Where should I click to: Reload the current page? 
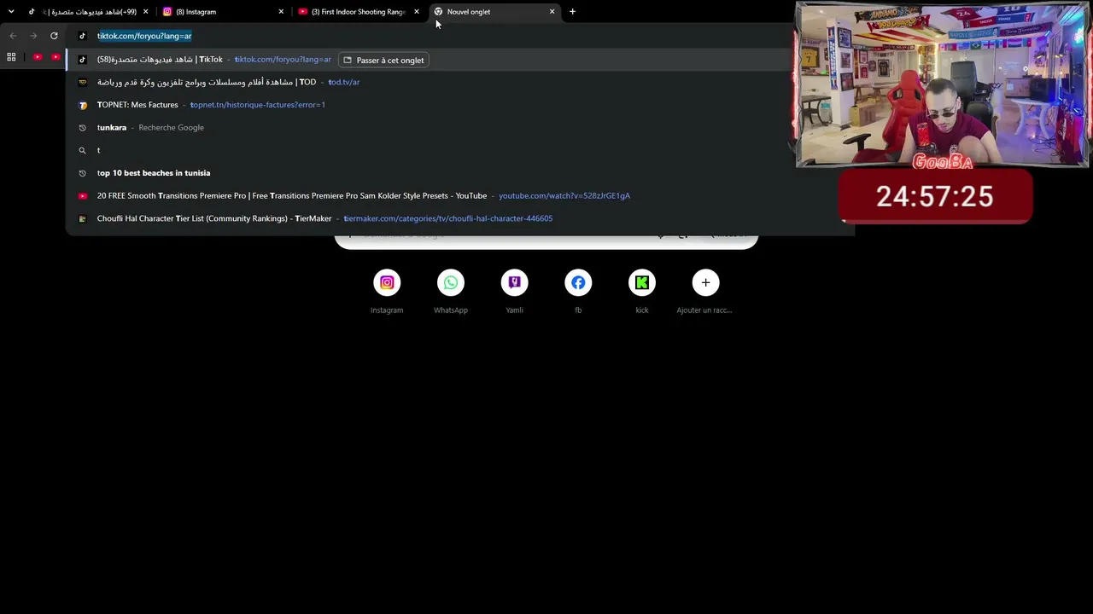pyautogui.click(x=54, y=36)
